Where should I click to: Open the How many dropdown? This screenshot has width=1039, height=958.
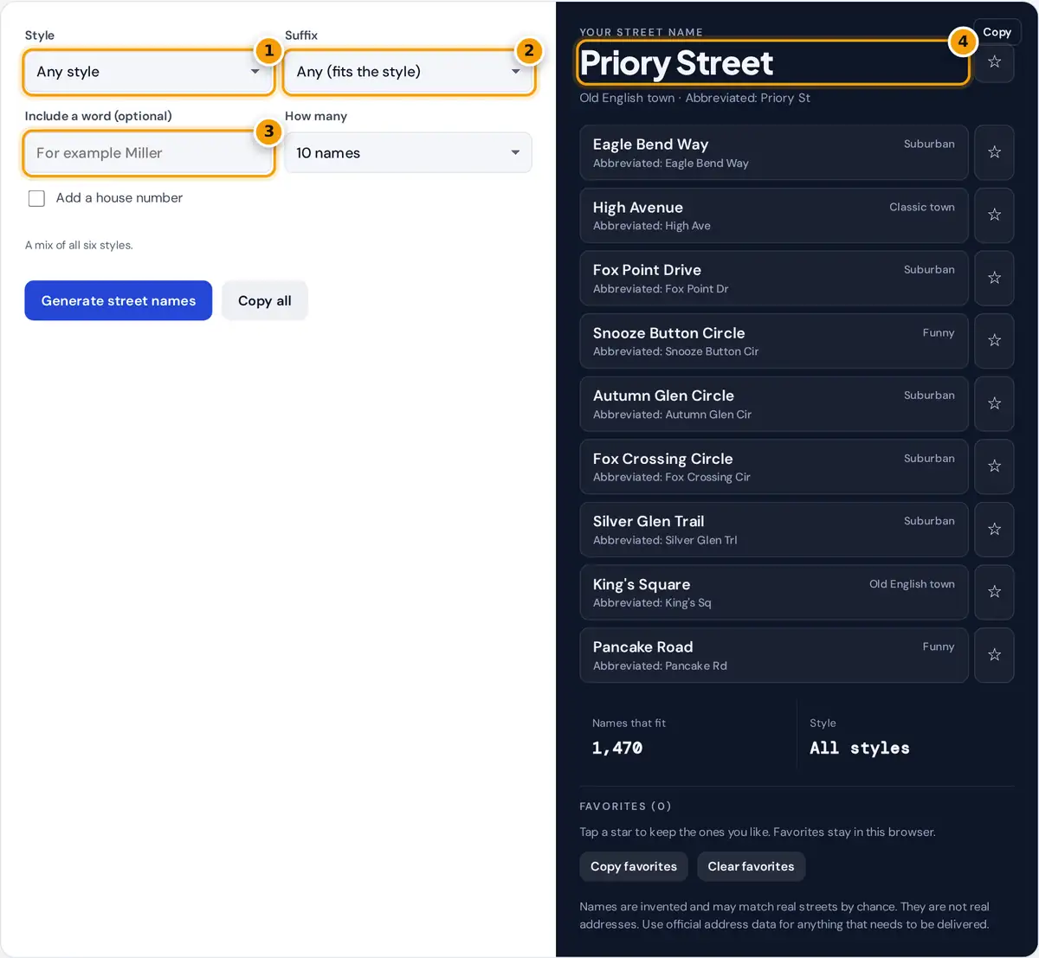point(409,153)
